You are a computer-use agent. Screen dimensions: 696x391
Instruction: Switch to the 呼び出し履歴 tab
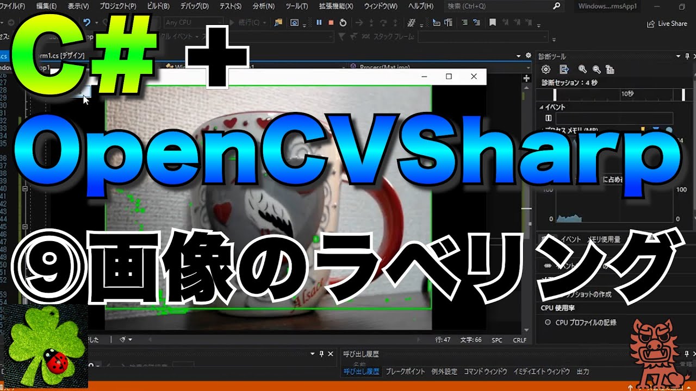click(361, 372)
